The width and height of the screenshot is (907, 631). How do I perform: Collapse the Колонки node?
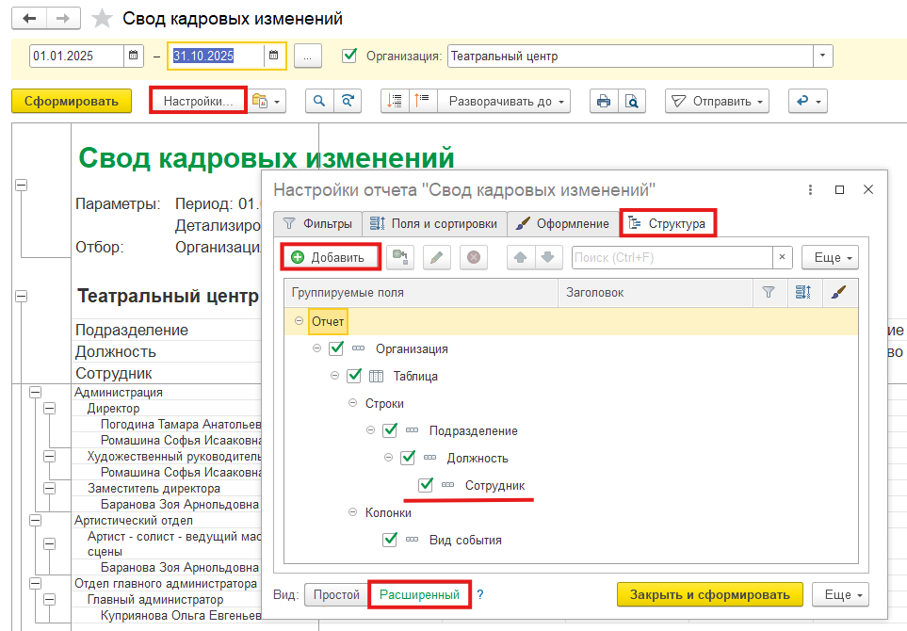[x=353, y=512]
